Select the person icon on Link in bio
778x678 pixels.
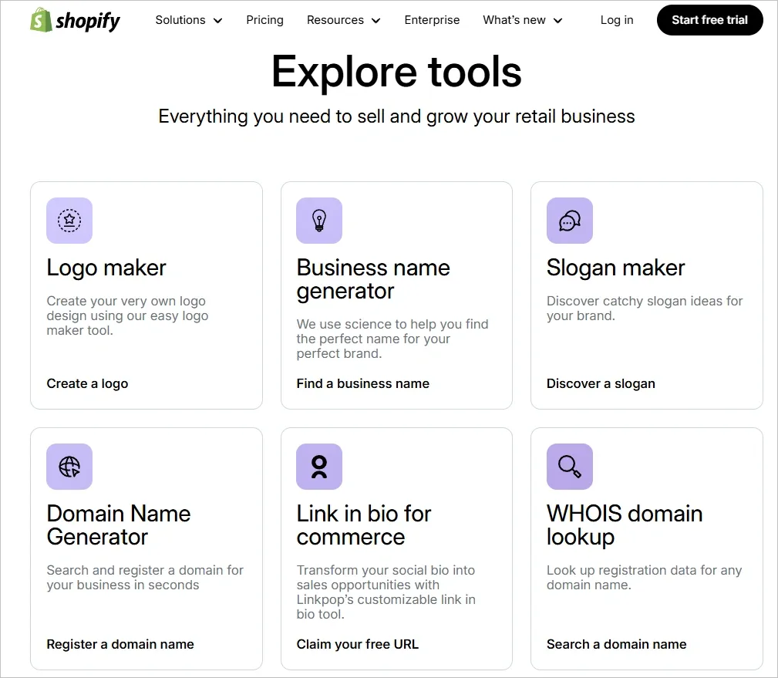pyautogui.click(x=318, y=467)
